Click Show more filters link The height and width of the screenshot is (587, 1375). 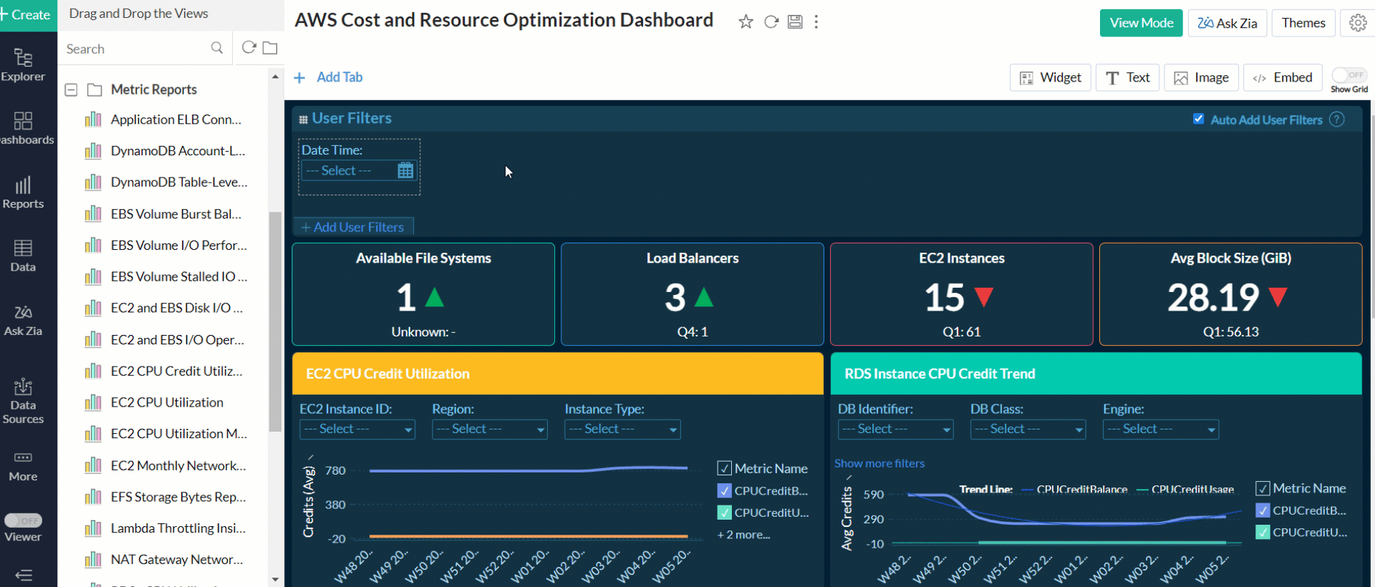point(879,464)
